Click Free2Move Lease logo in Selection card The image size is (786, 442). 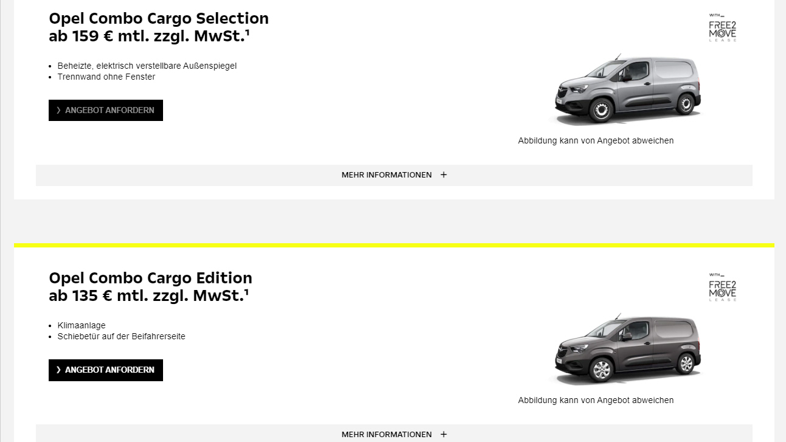coord(722,27)
